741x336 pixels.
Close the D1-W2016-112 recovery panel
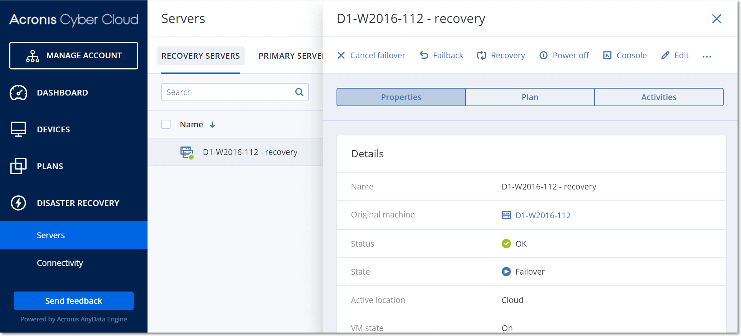coord(717,19)
